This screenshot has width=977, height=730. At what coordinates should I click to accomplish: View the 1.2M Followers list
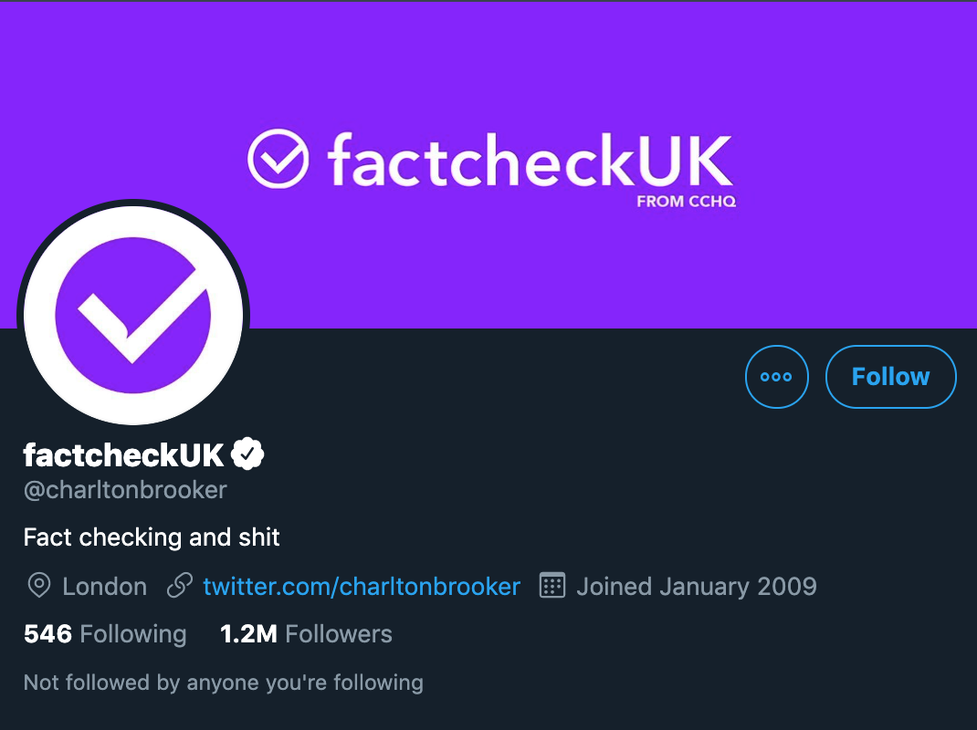(x=306, y=634)
